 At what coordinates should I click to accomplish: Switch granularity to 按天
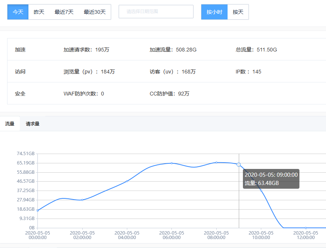pos(238,12)
